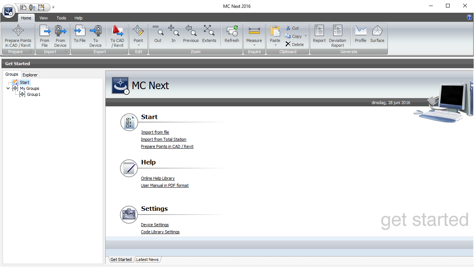
Task: Open User Manual in PDF format link
Action: tap(165, 185)
